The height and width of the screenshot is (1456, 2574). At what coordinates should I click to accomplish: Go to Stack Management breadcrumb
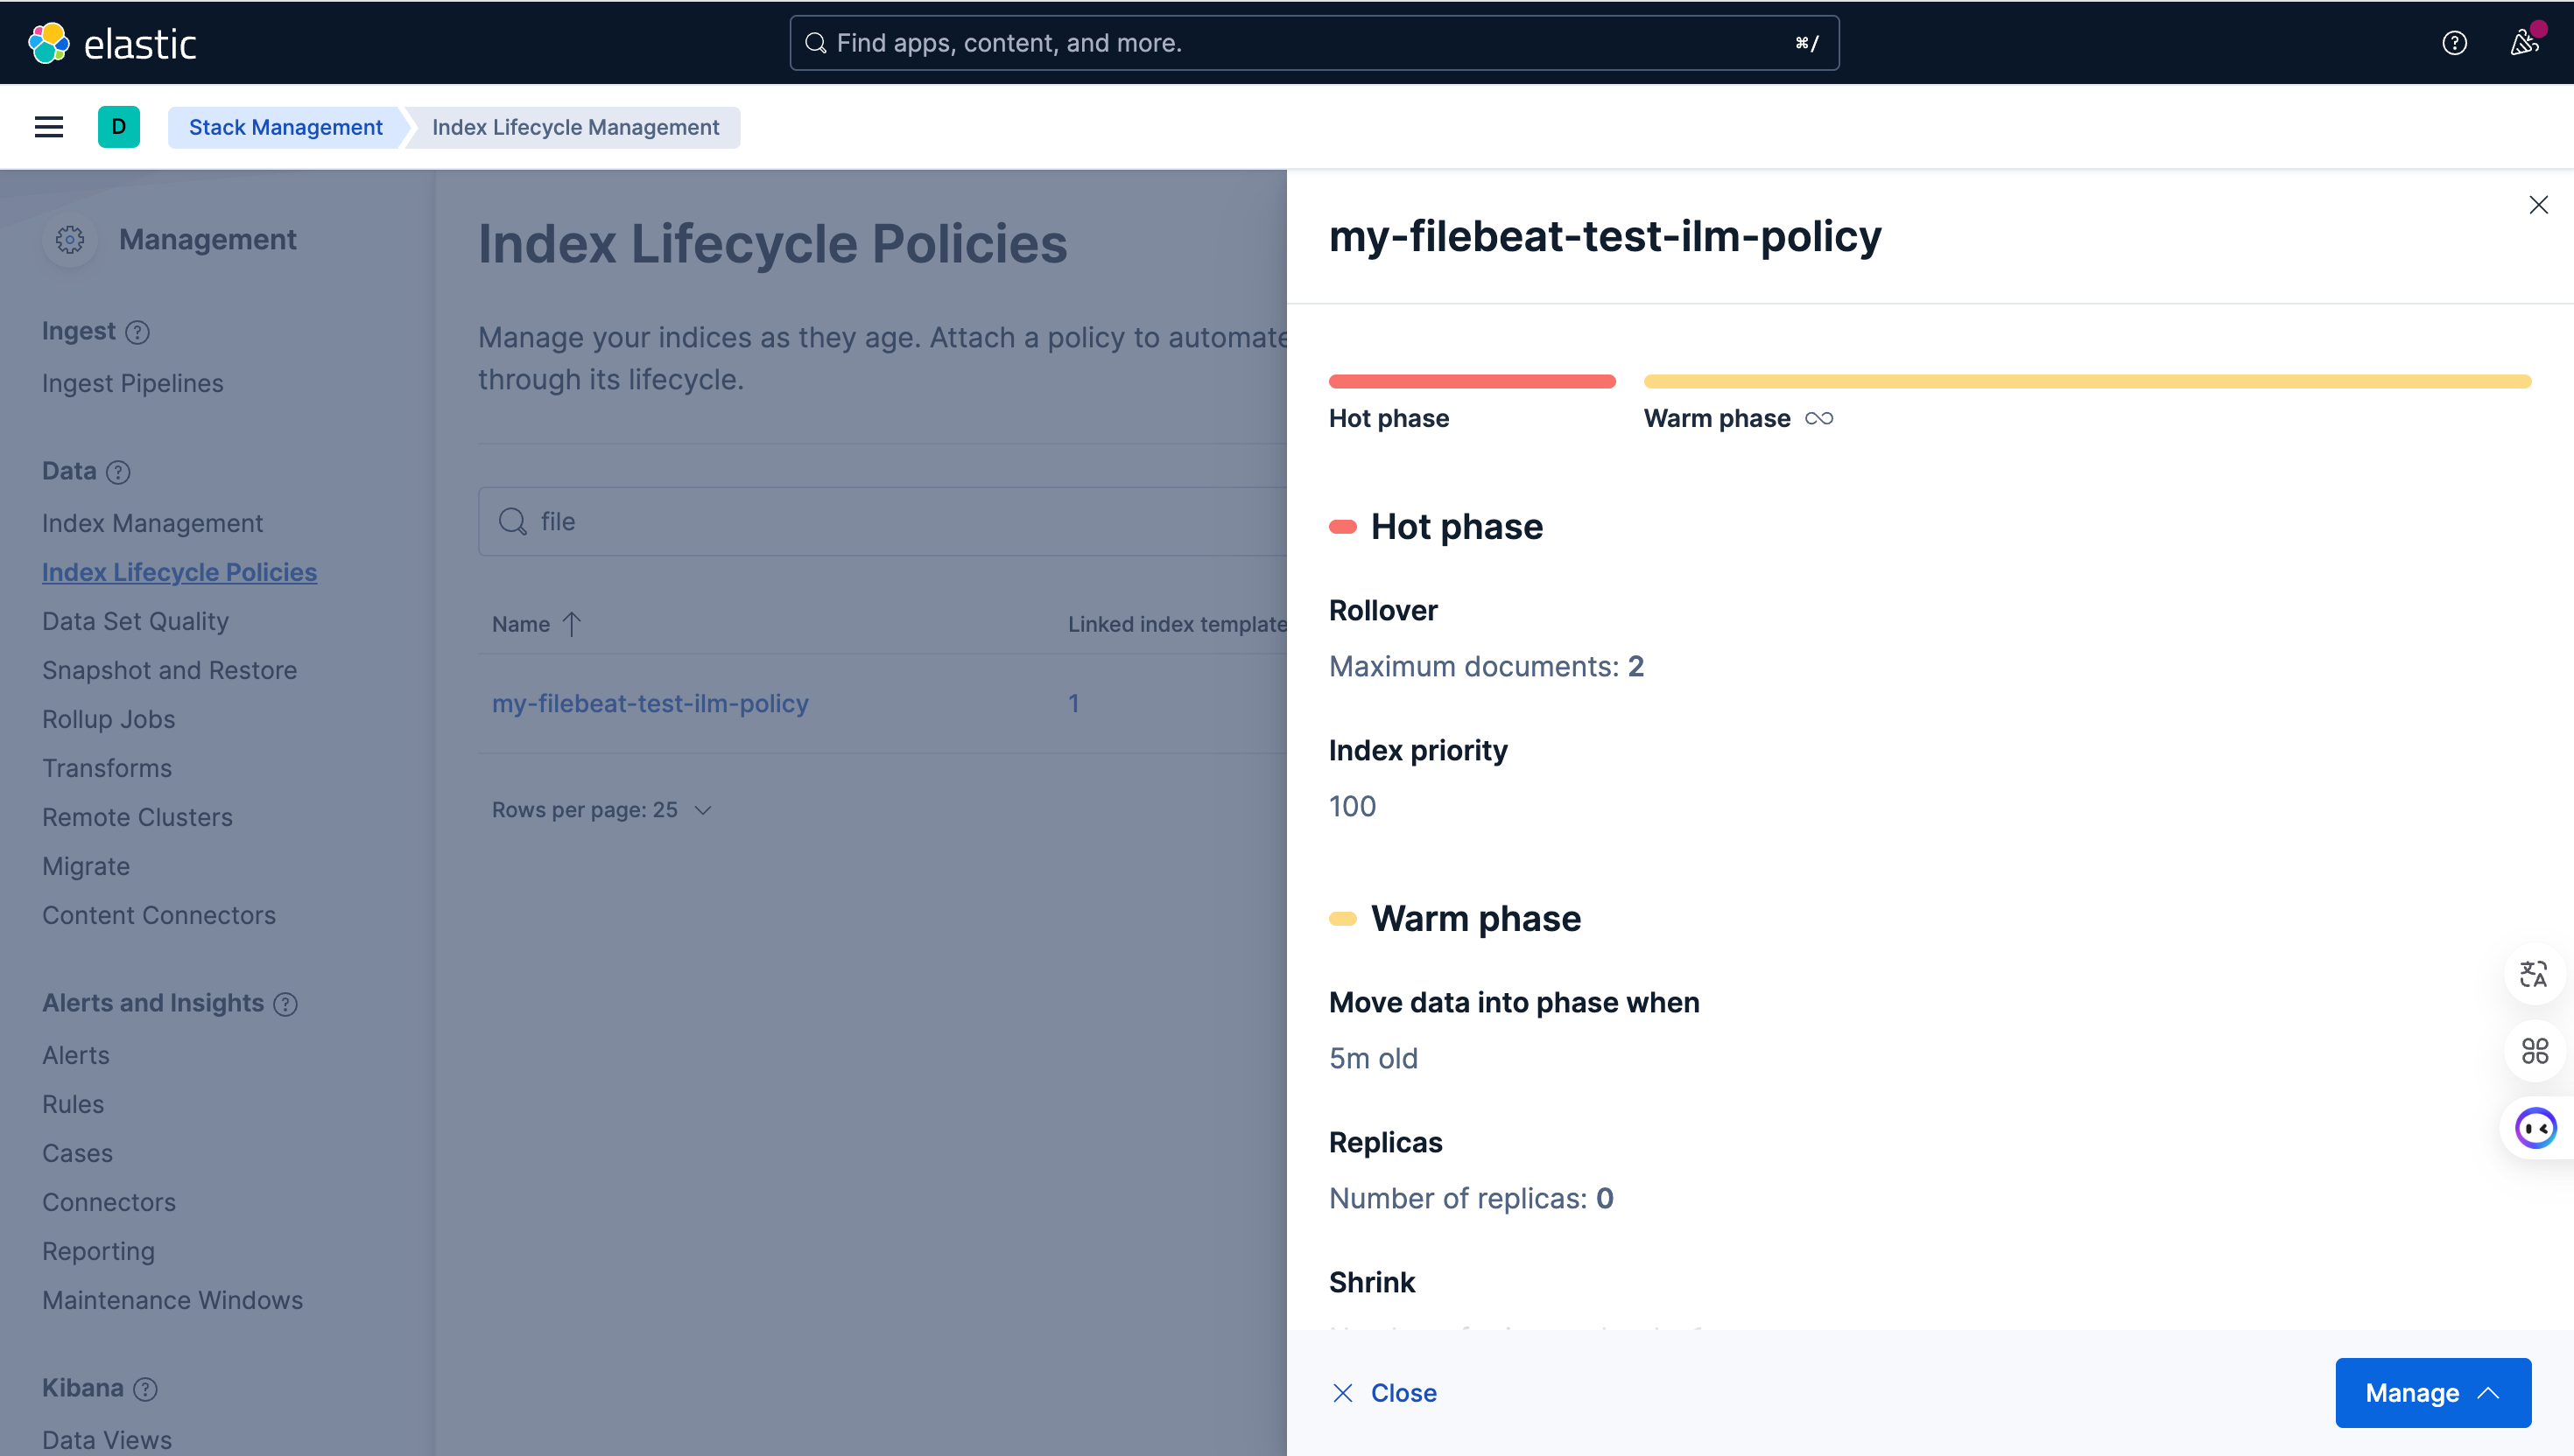pyautogui.click(x=285, y=127)
